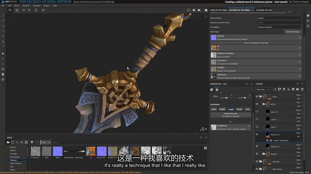Screen dimensions: 311x174
Task: Toggle perspective view cube icon
Action: pyautogui.click(x=194, y=10)
